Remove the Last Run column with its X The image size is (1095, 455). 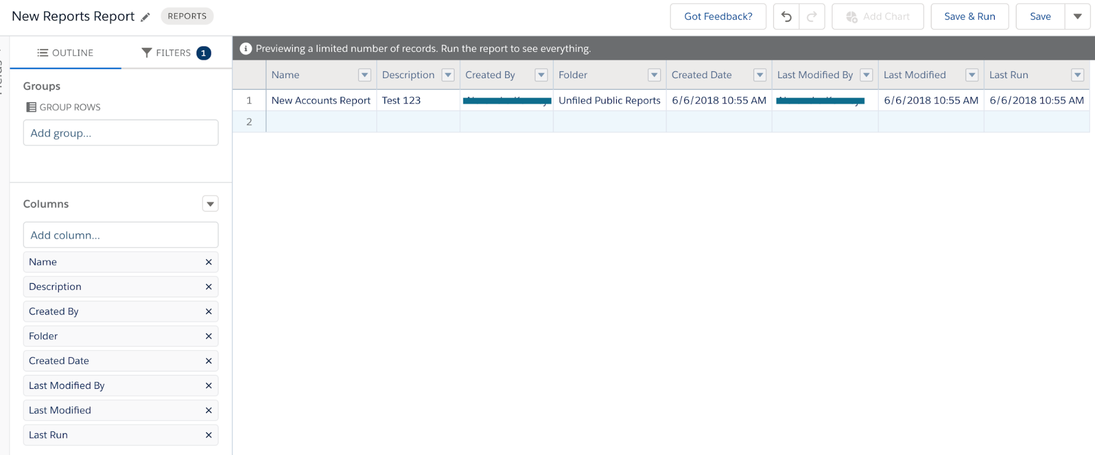(209, 435)
